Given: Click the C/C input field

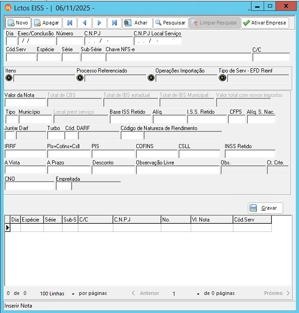Looking at the screenshot, I should [x=271, y=57].
